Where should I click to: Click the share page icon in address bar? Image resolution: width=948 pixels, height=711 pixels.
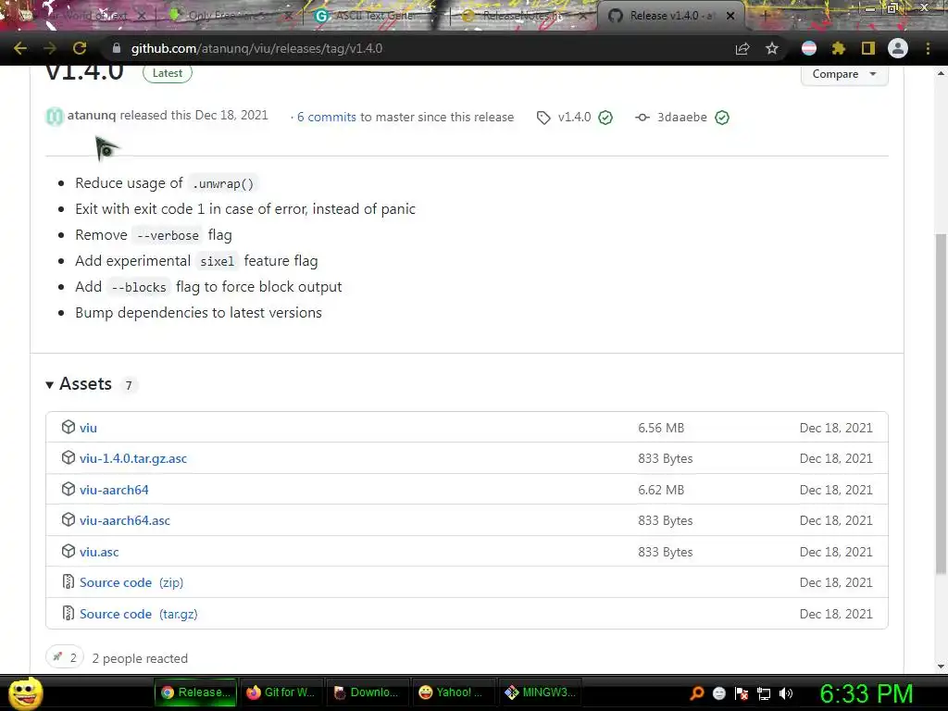[742, 48]
